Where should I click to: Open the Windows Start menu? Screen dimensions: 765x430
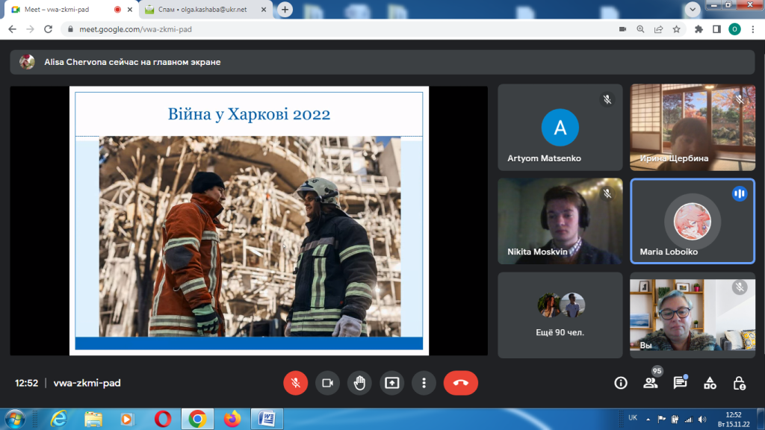(15, 420)
